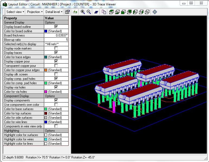Open the Select view dropdown
The height and width of the screenshot is (162, 209).
coord(15,12)
